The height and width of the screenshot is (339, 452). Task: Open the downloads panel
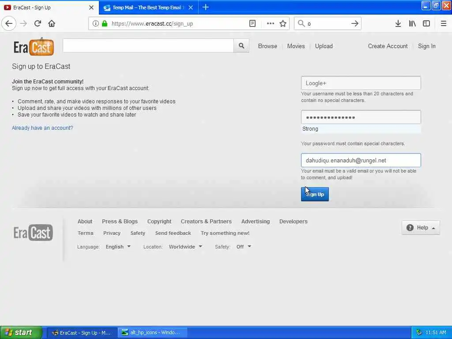[398, 23]
